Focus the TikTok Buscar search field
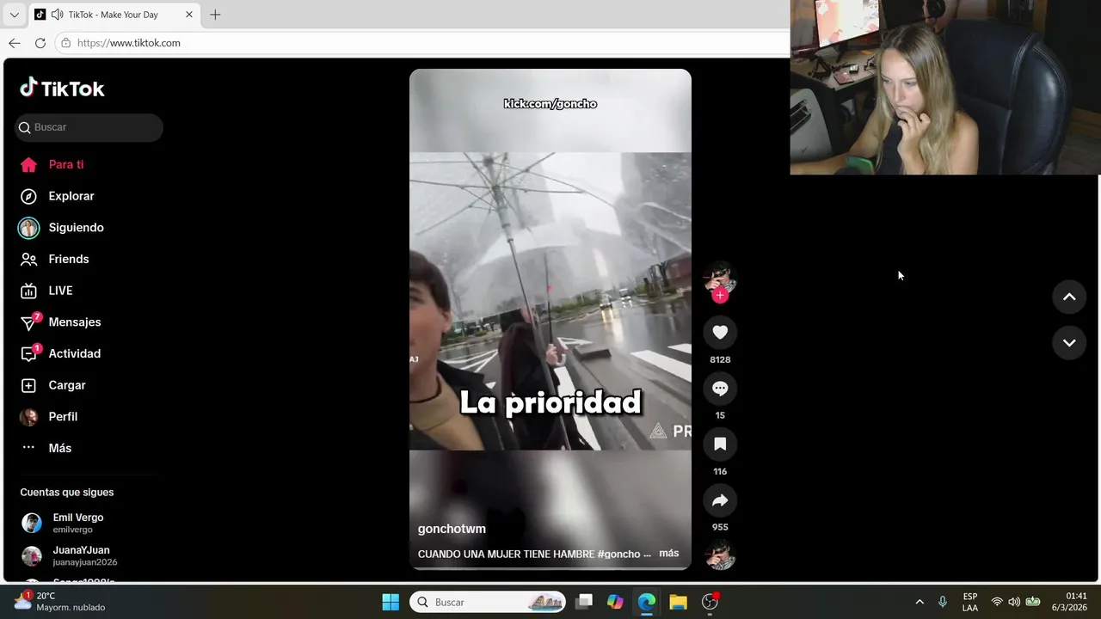Viewport: 1101px width, 619px height. [89, 127]
